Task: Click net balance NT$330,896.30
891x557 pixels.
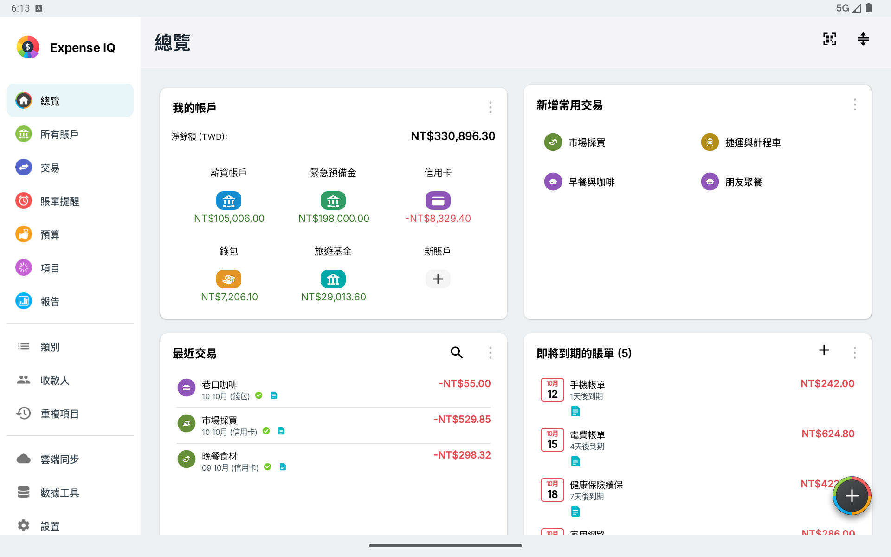Action: coord(453,136)
